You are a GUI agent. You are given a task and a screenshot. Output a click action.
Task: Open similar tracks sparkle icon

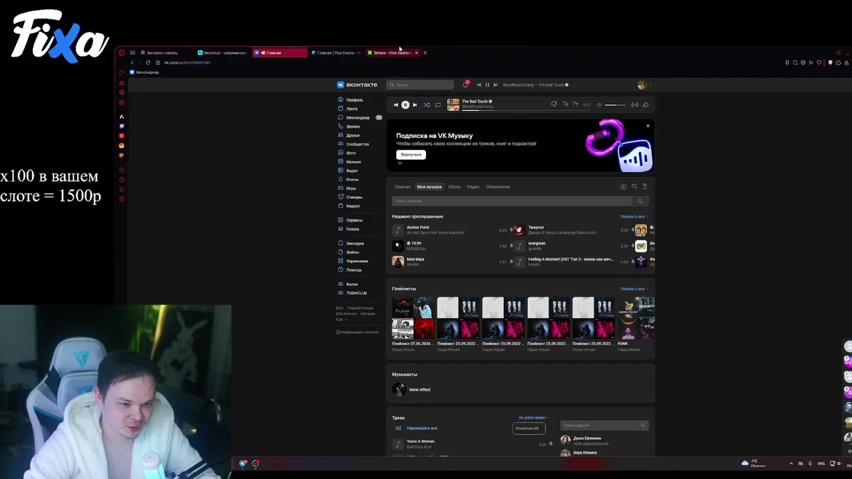566,104
